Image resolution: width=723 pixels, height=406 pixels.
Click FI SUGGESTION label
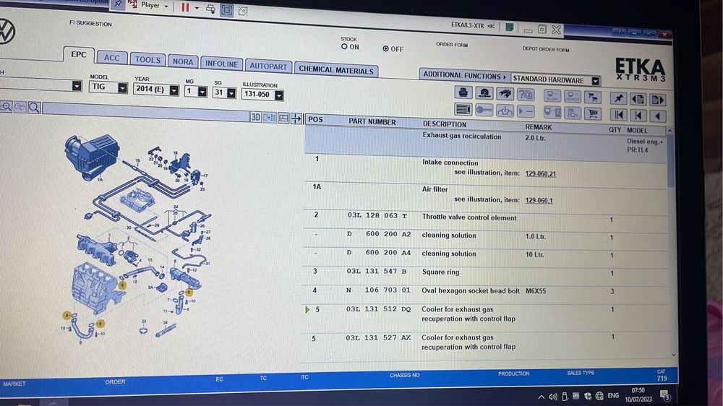tap(90, 24)
